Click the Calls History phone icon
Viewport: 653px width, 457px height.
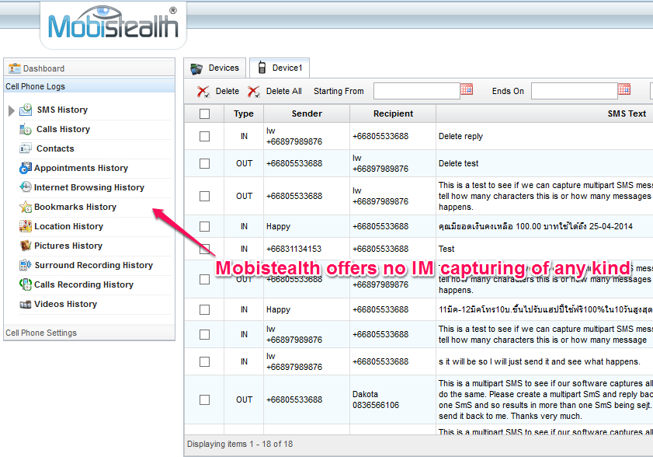pyautogui.click(x=25, y=129)
